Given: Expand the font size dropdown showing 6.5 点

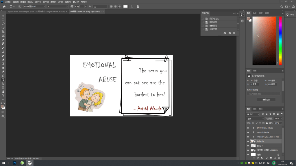Looking at the screenshot, I should [x=86, y=6].
